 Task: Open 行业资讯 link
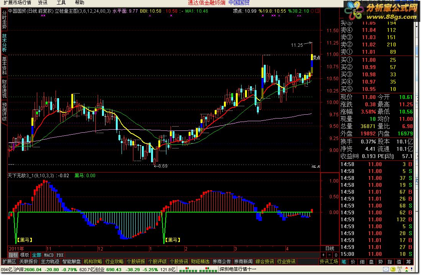tap(286, 262)
